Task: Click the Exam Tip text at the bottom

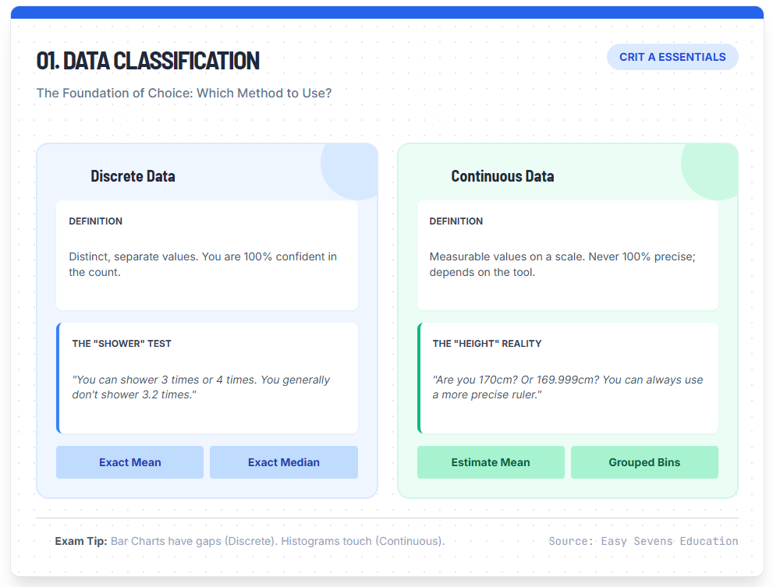Action: click(x=250, y=541)
